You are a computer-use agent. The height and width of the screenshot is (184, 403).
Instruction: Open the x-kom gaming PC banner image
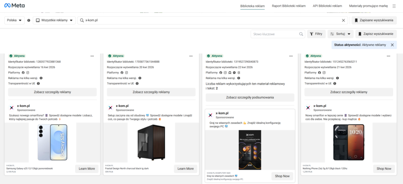pos(250,150)
